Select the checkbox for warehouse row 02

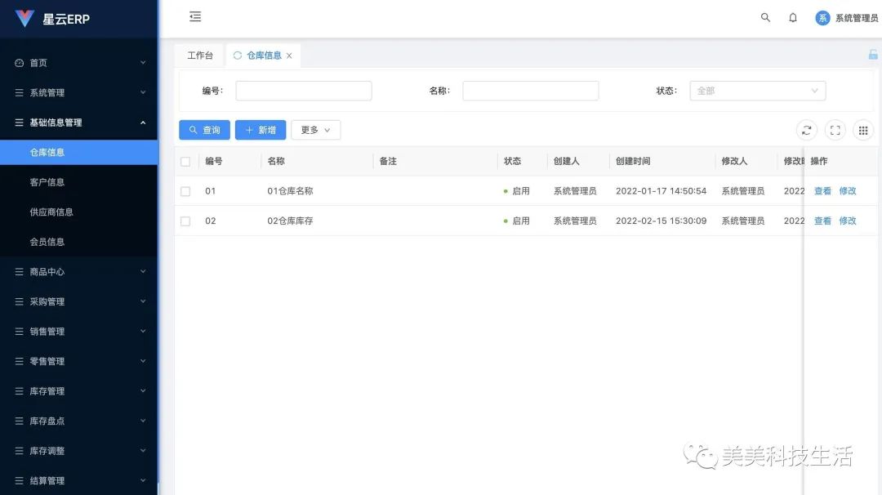(x=185, y=221)
